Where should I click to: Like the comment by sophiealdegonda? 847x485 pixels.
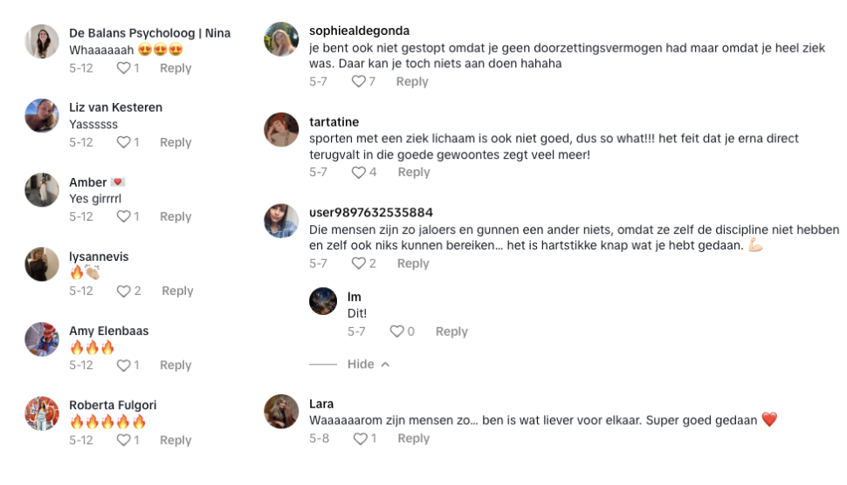pyautogui.click(x=358, y=82)
